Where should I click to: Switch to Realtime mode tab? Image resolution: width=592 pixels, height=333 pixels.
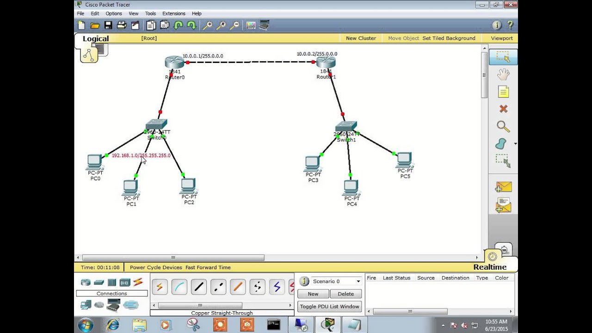pos(490,267)
